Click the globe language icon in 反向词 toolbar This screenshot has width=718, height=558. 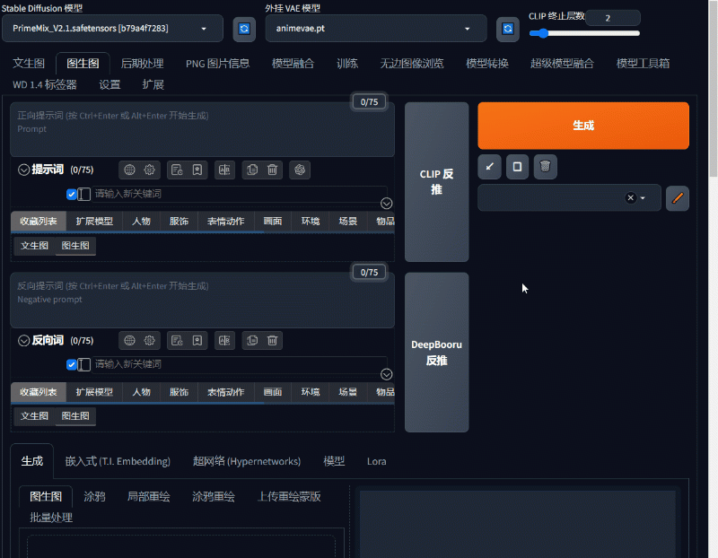point(129,341)
